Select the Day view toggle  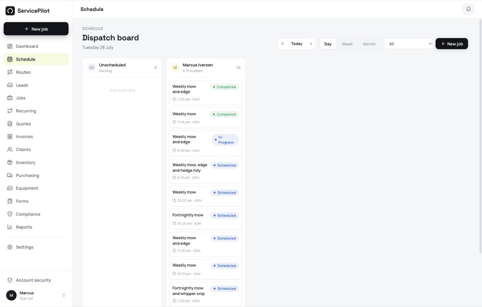(328, 44)
